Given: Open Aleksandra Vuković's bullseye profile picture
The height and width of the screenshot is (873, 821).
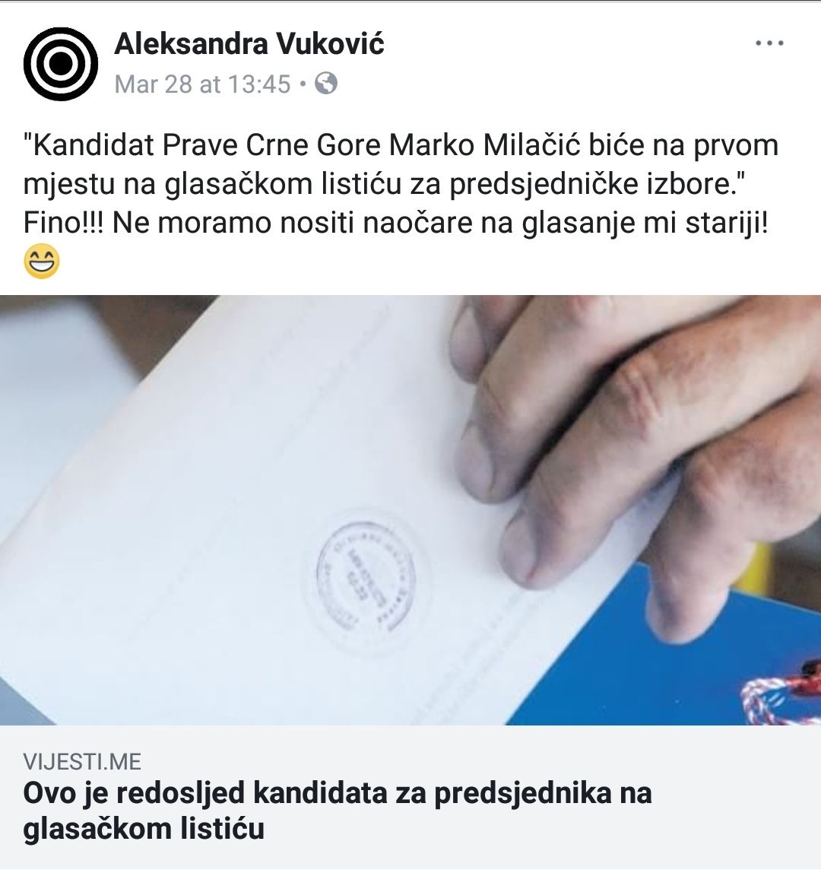Looking at the screenshot, I should coord(61,64).
